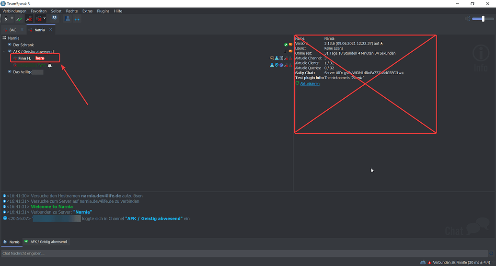Open the speaker mute dropdown arrow
The width and height of the screenshot is (496, 266).
click(45, 19)
